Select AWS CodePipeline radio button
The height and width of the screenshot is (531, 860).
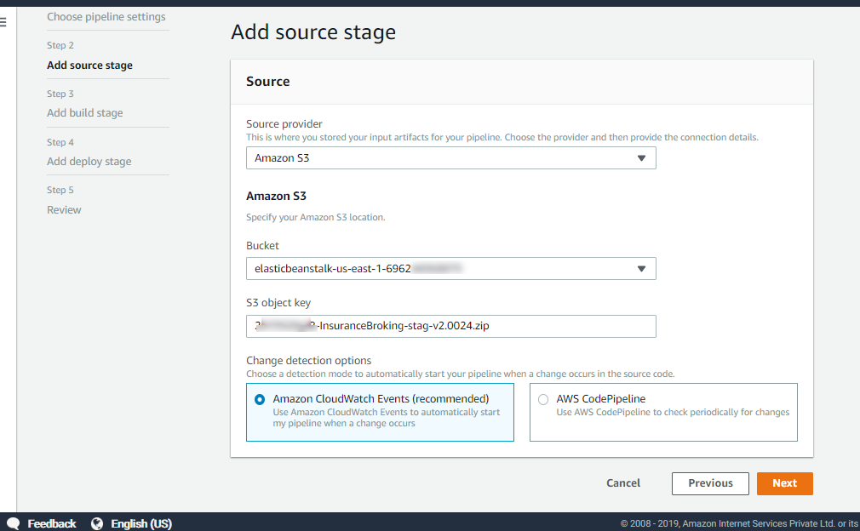(x=543, y=399)
